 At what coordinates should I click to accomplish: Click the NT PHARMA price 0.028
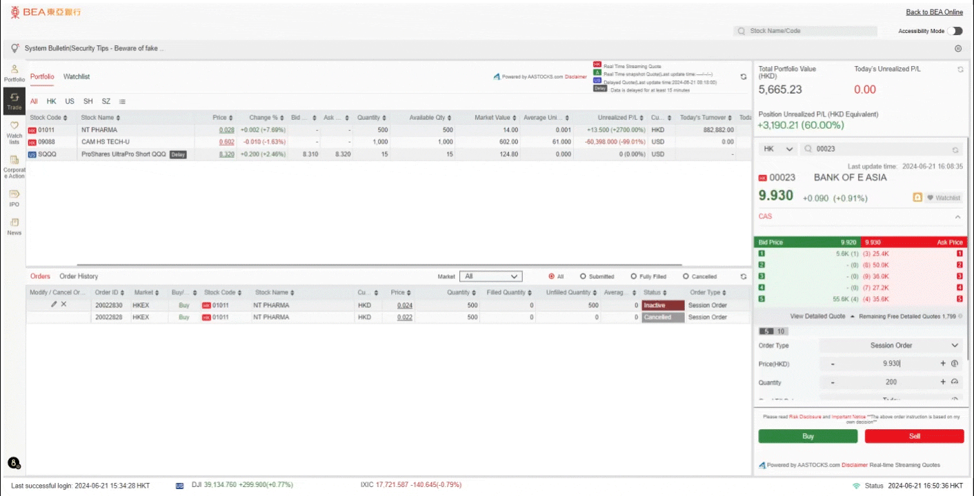(227, 130)
